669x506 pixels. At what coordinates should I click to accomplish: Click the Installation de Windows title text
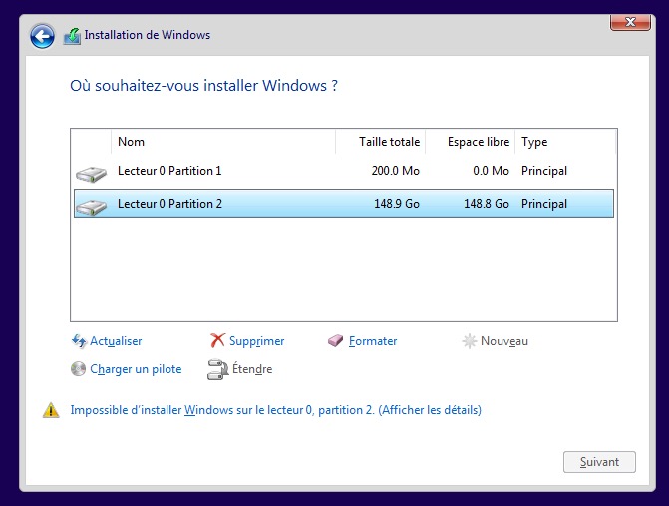[148, 35]
